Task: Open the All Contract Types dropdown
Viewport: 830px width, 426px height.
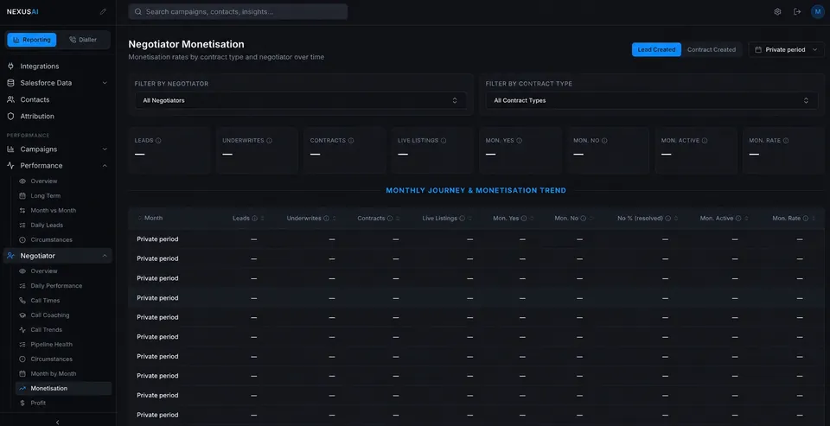Action: (652, 100)
